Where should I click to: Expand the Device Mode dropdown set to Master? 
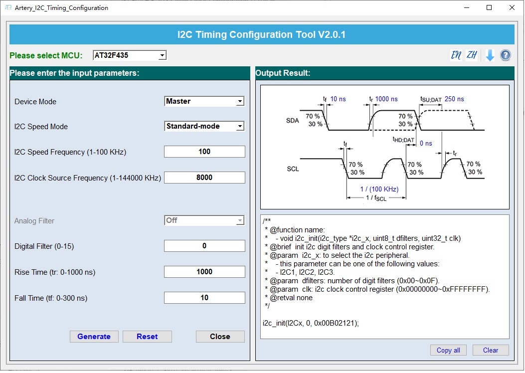(204, 101)
